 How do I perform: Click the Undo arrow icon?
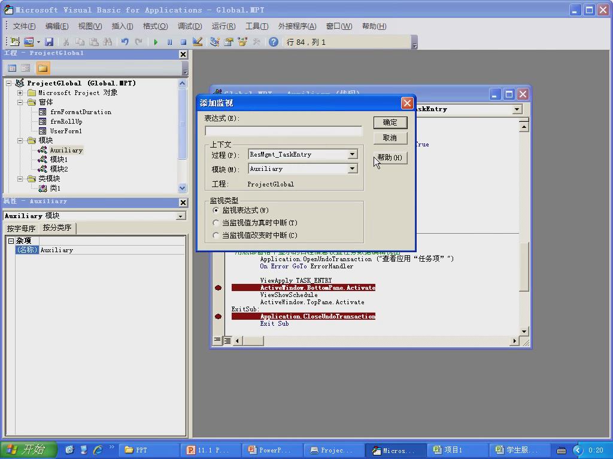click(x=125, y=42)
